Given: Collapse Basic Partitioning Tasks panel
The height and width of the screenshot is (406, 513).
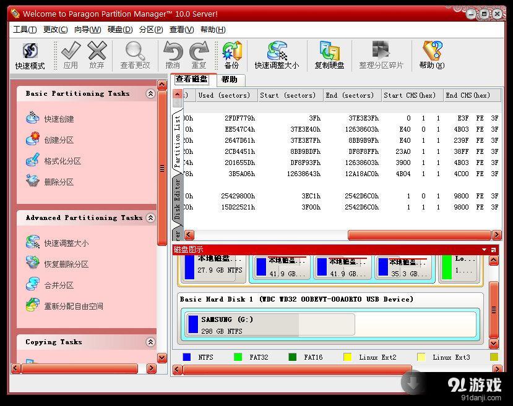Looking at the screenshot, I should pos(150,94).
